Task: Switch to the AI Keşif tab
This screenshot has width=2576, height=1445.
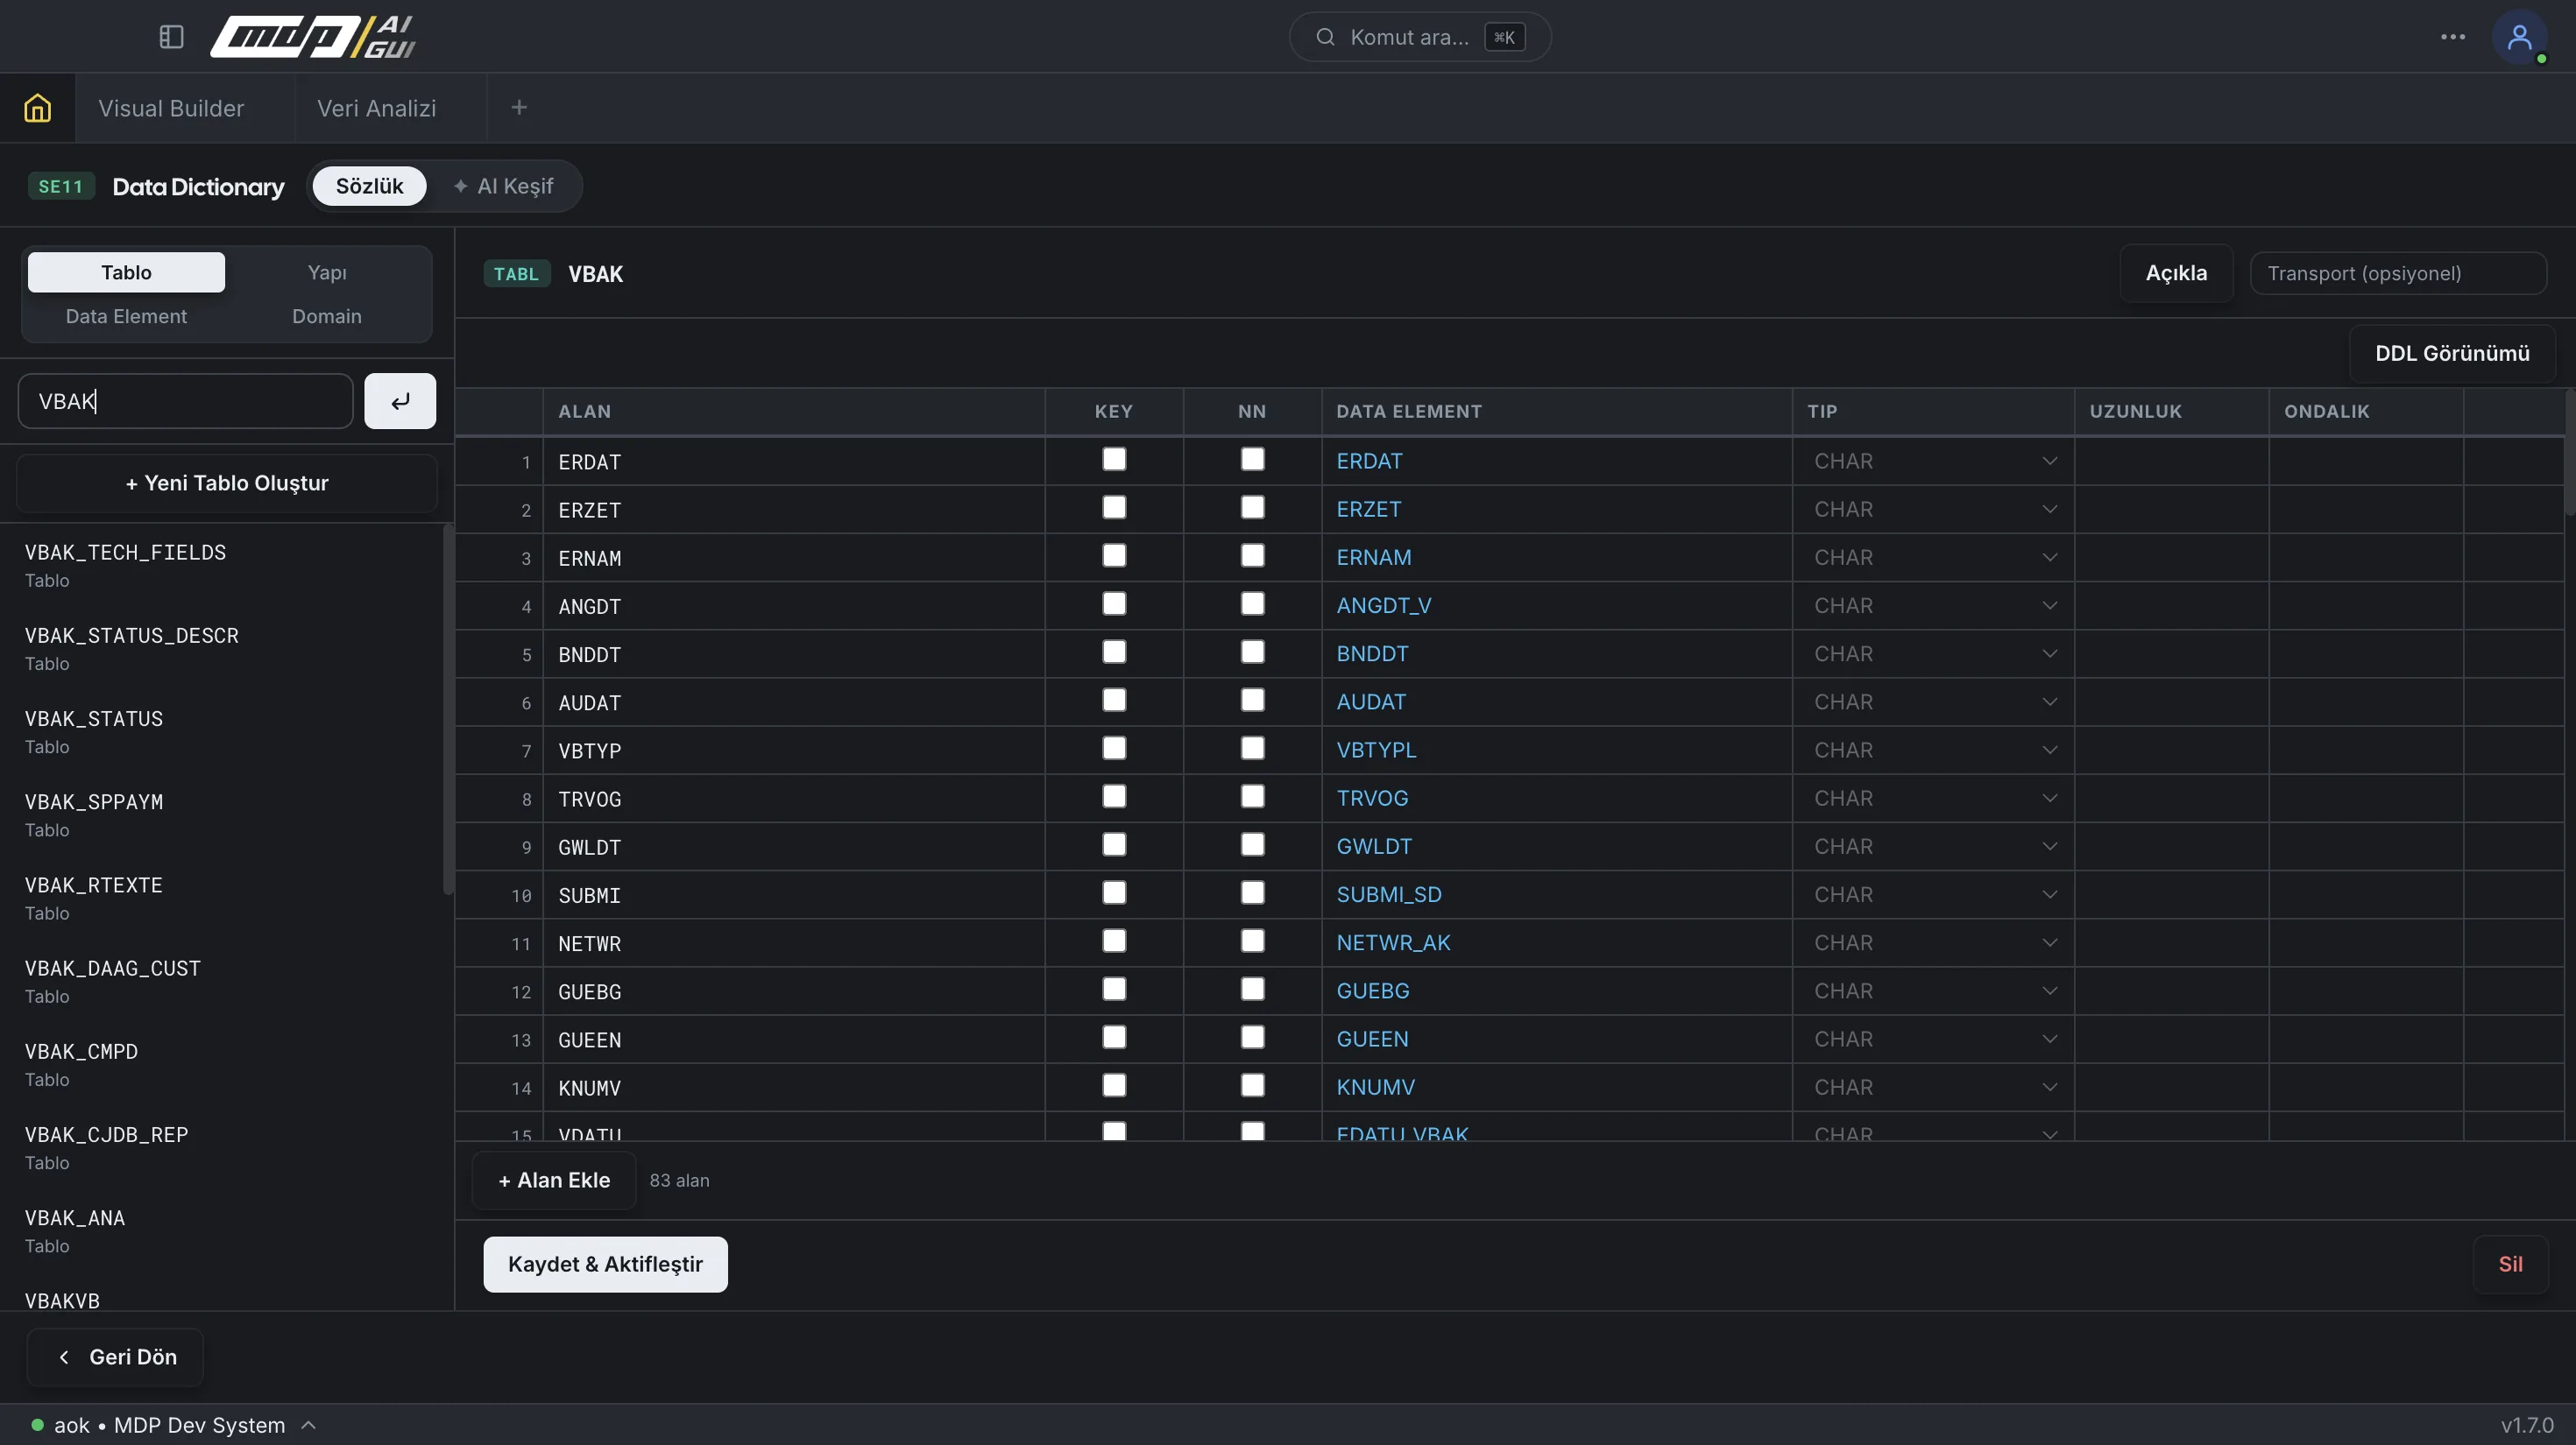Action: click(503, 186)
